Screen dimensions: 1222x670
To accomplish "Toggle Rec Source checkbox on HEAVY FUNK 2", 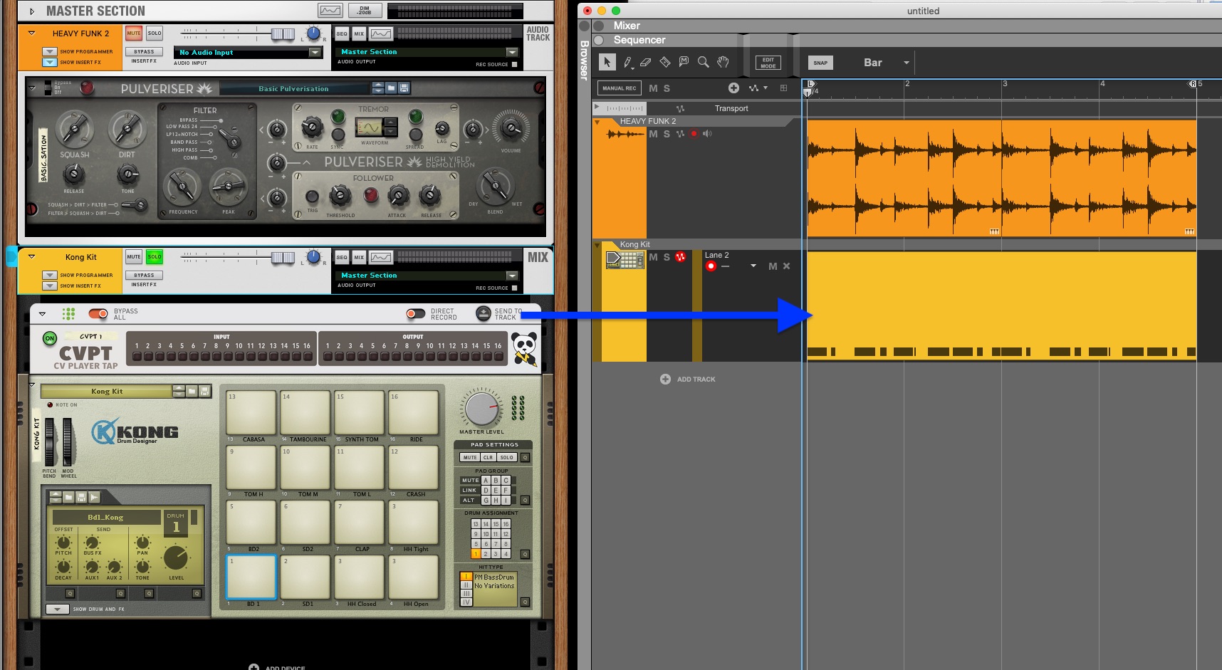I will (x=514, y=64).
